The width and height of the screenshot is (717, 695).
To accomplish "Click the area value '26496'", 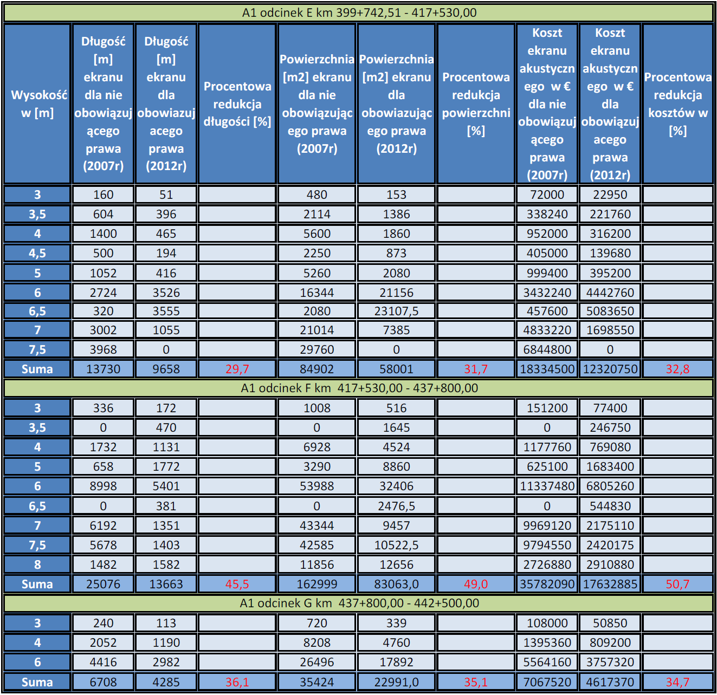I will 317,662.
